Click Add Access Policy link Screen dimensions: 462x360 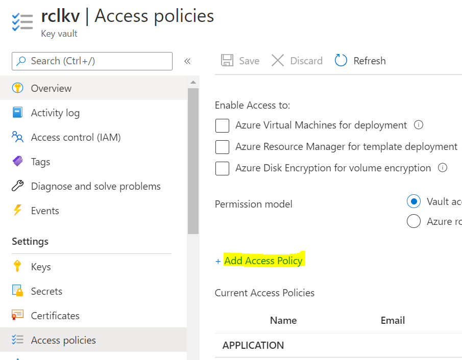click(263, 261)
